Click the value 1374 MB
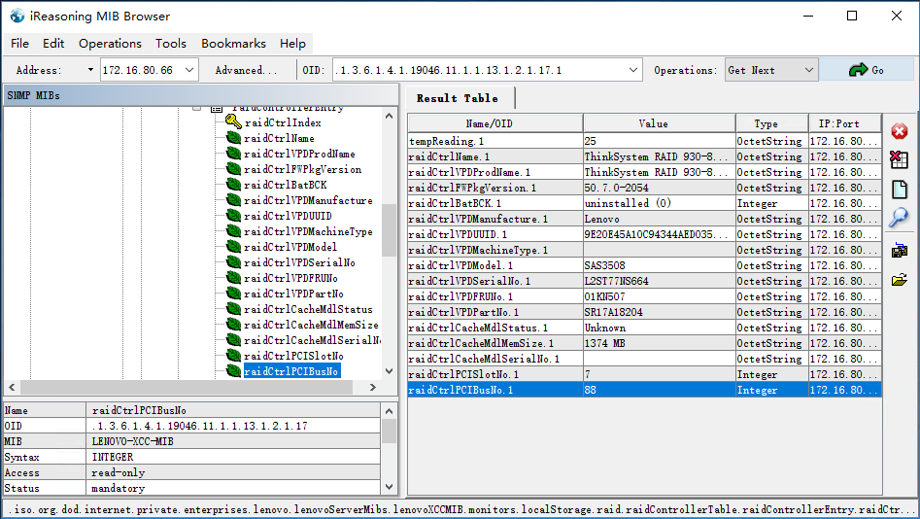Screen dimensions: 920x519 click(604, 343)
